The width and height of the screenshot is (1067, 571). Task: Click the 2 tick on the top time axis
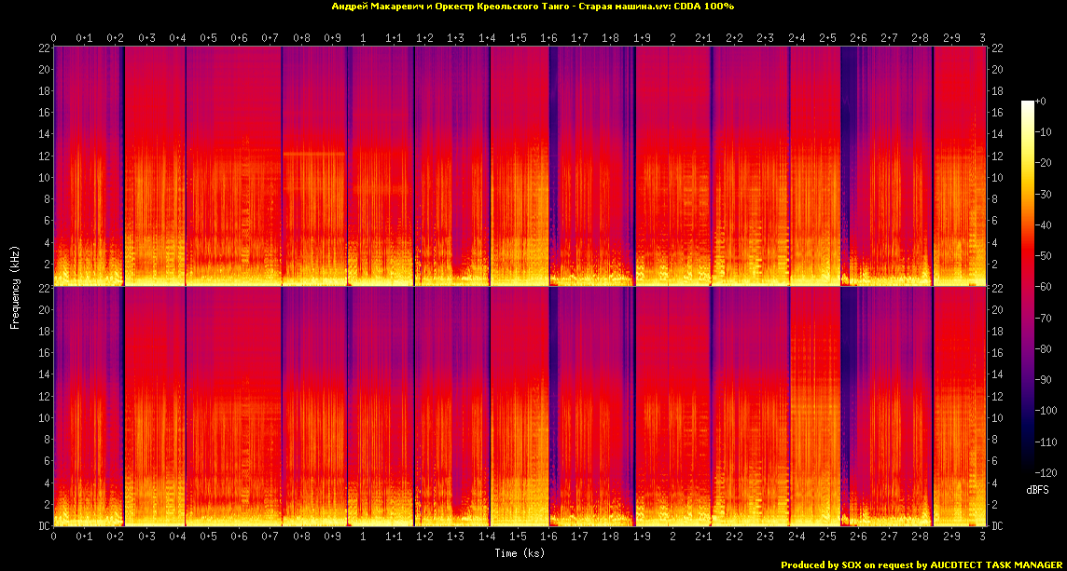(x=672, y=38)
